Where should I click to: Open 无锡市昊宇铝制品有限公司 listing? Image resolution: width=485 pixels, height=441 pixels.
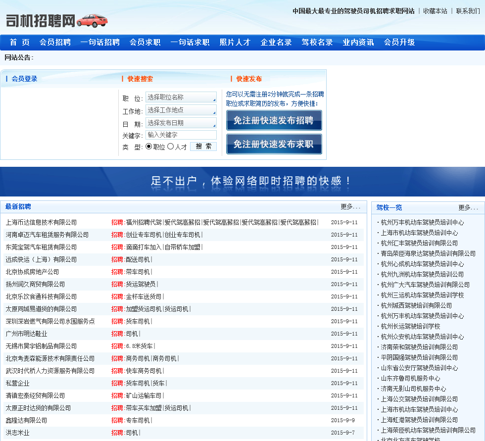(41, 346)
